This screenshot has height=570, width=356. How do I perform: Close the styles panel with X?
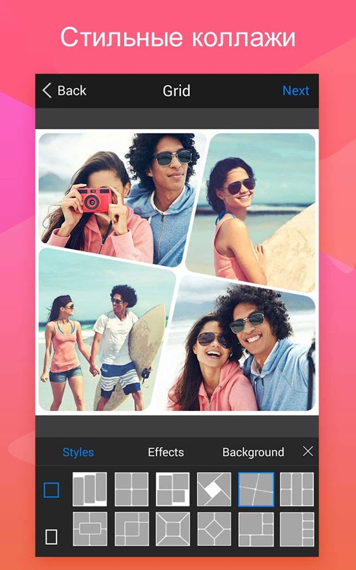coord(308,452)
